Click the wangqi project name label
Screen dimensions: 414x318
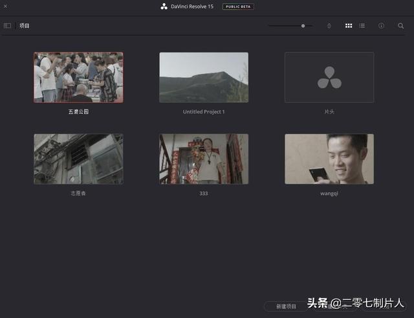[x=329, y=193]
